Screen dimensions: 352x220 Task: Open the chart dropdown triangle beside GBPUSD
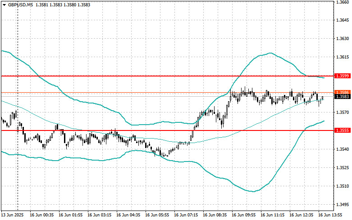tap(4, 4)
